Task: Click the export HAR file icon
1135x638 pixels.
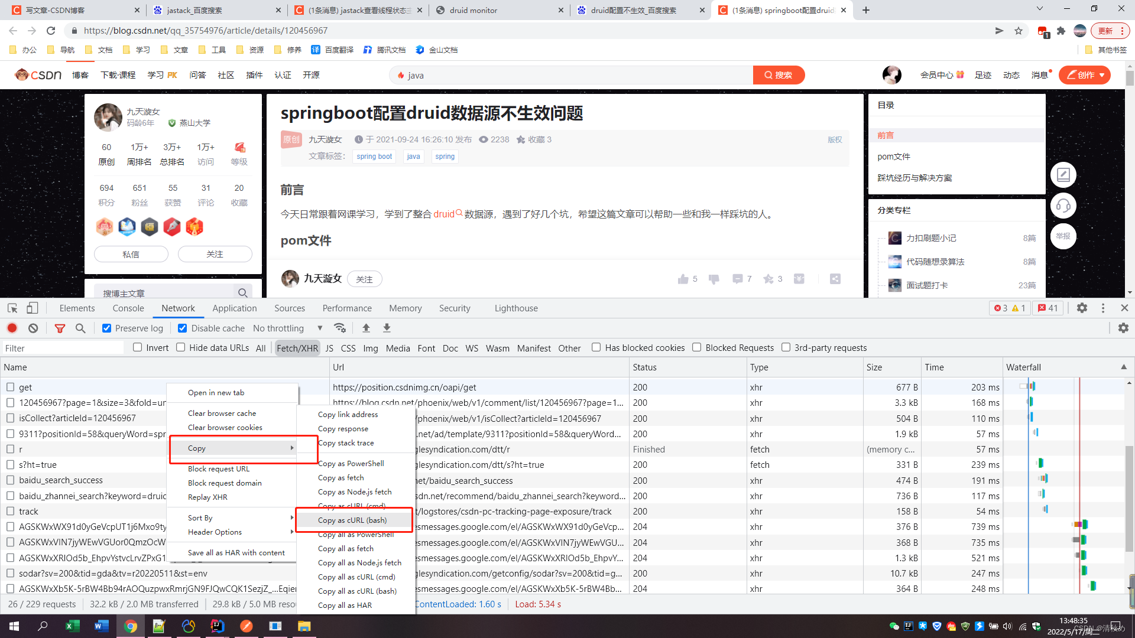Action: coord(387,328)
